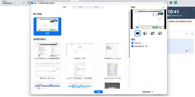Click the blue 共享 button
Image resolution: width=195 pixels, height=97 pixels.
pyautogui.click(x=98, y=92)
